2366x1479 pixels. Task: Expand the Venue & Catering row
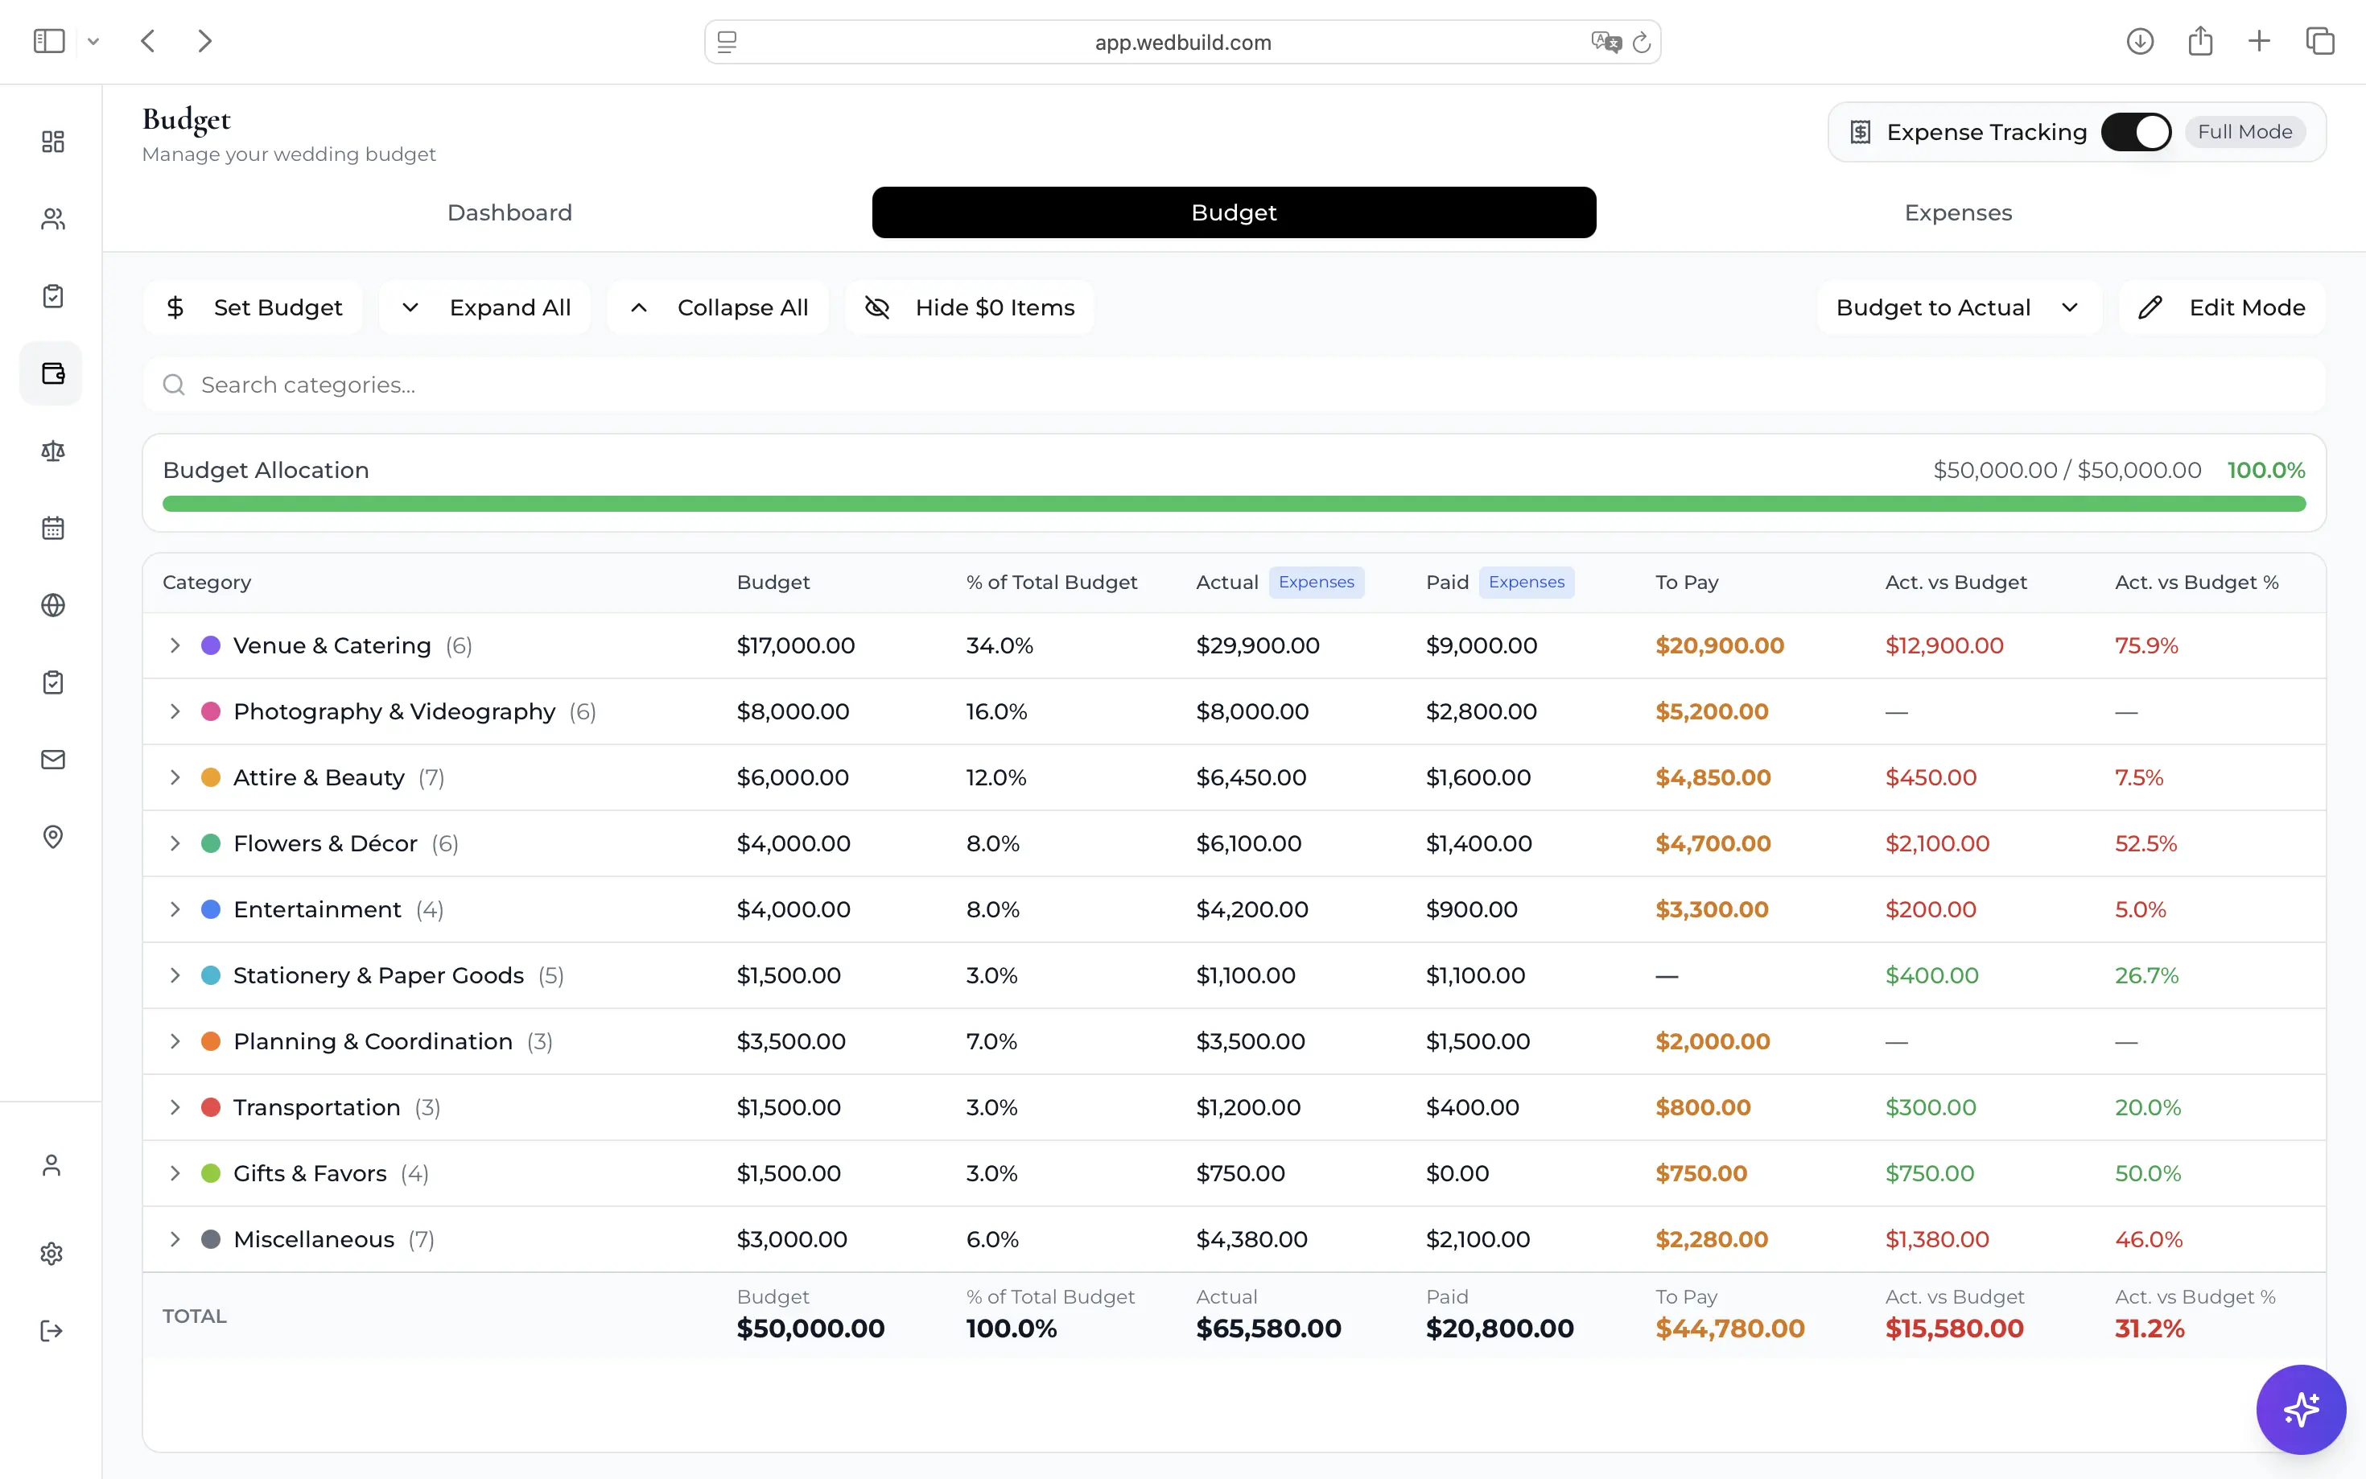pyautogui.click(x=175, y=645)
